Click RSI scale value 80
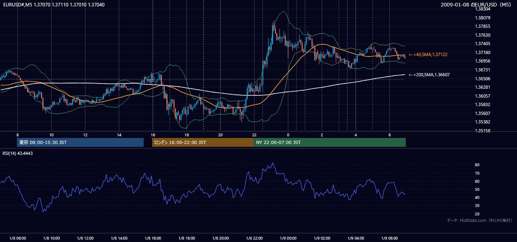 (477, 165)
